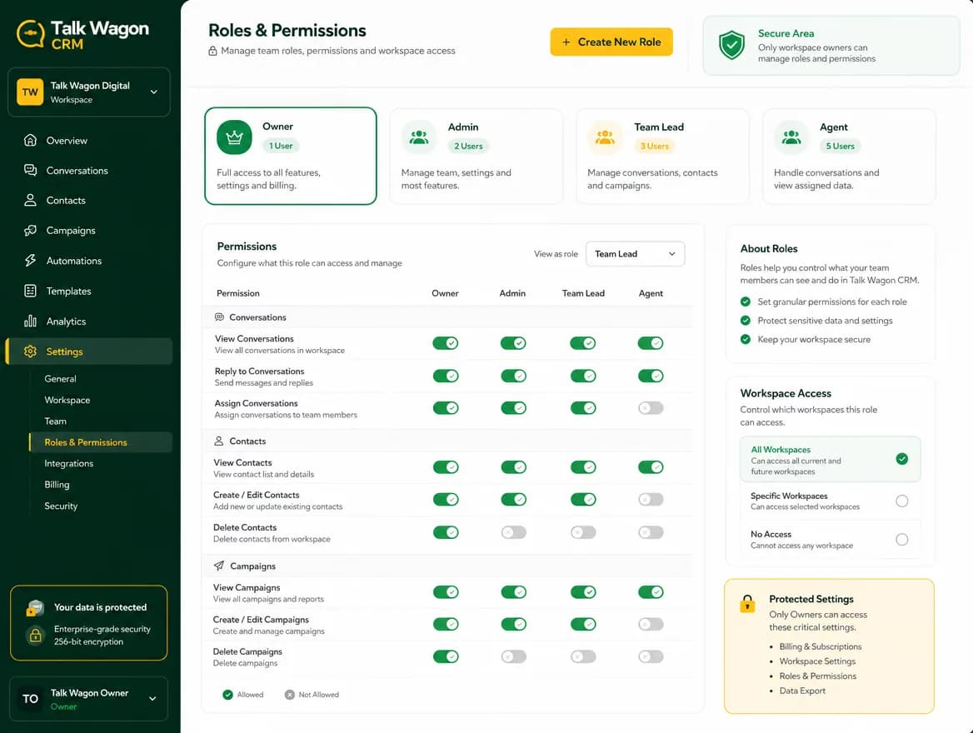
Task: Click the Permission column header
Action: [237, 293]
